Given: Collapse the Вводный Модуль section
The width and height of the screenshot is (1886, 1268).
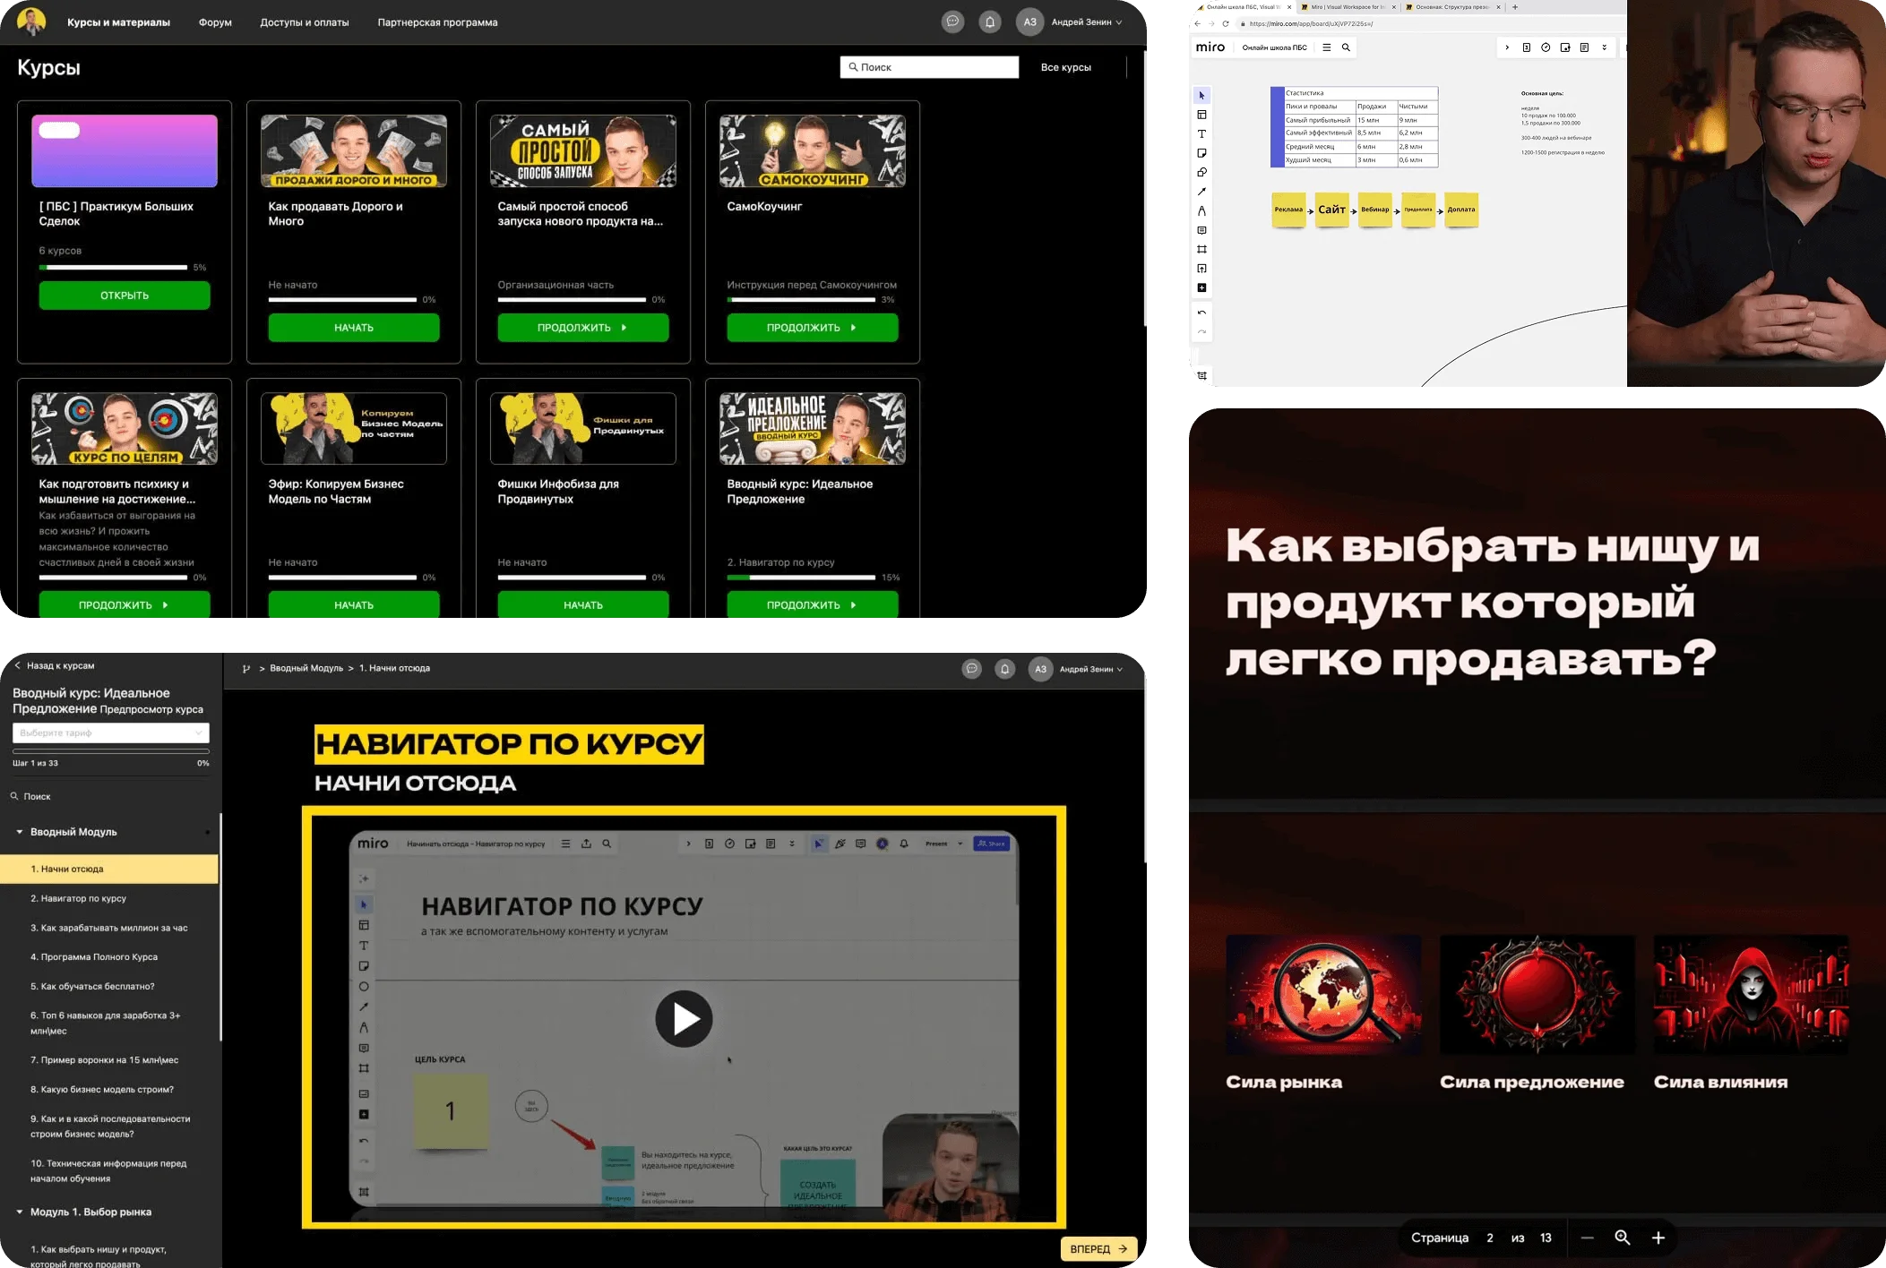Looking at the screenshot, I should (17, 831).
